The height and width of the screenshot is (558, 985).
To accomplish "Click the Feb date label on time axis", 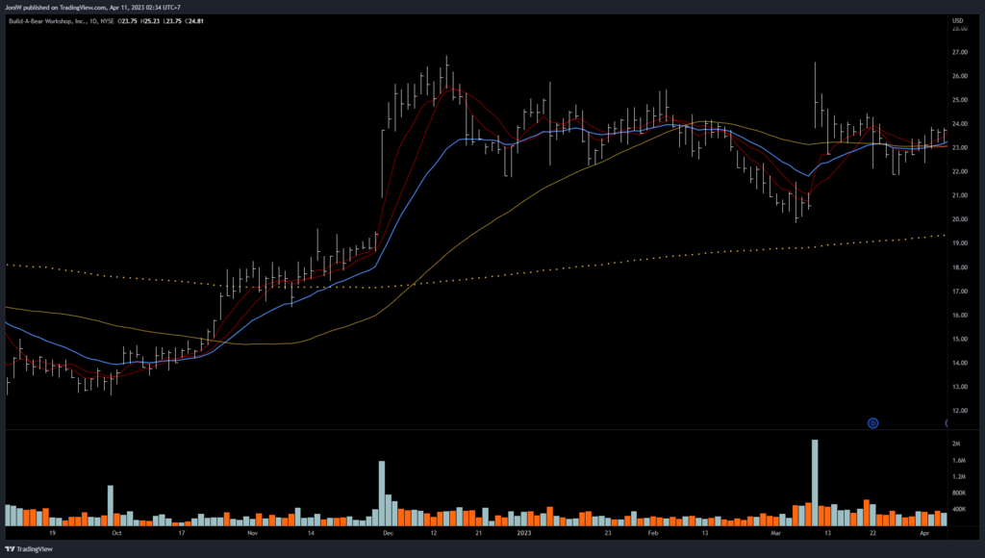I will point(653,531).
